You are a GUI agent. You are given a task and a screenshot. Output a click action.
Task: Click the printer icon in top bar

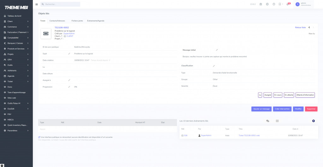267,4
